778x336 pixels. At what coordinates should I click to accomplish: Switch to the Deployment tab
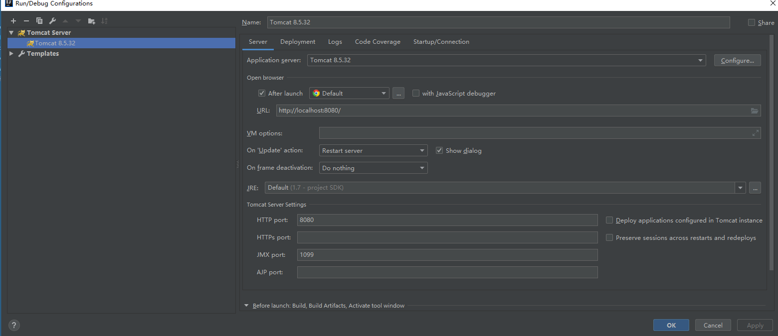coord(298,42)
